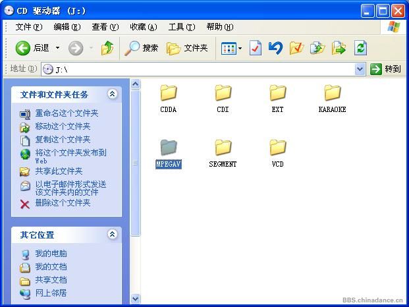Toggle the Folders (文件夹) pane button
Image resolution: width=409 pixels, height=307 pixels.
pyautogui.click(x=187, y=48)
